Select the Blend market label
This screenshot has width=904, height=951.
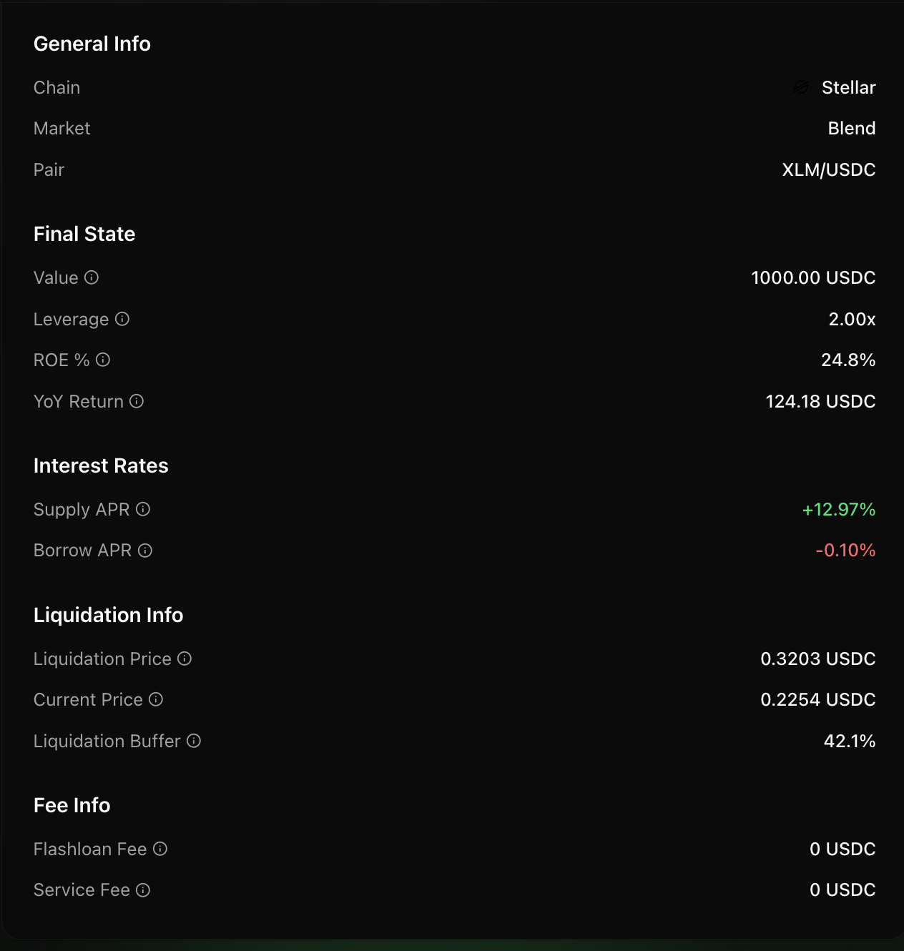click(852, 128)
